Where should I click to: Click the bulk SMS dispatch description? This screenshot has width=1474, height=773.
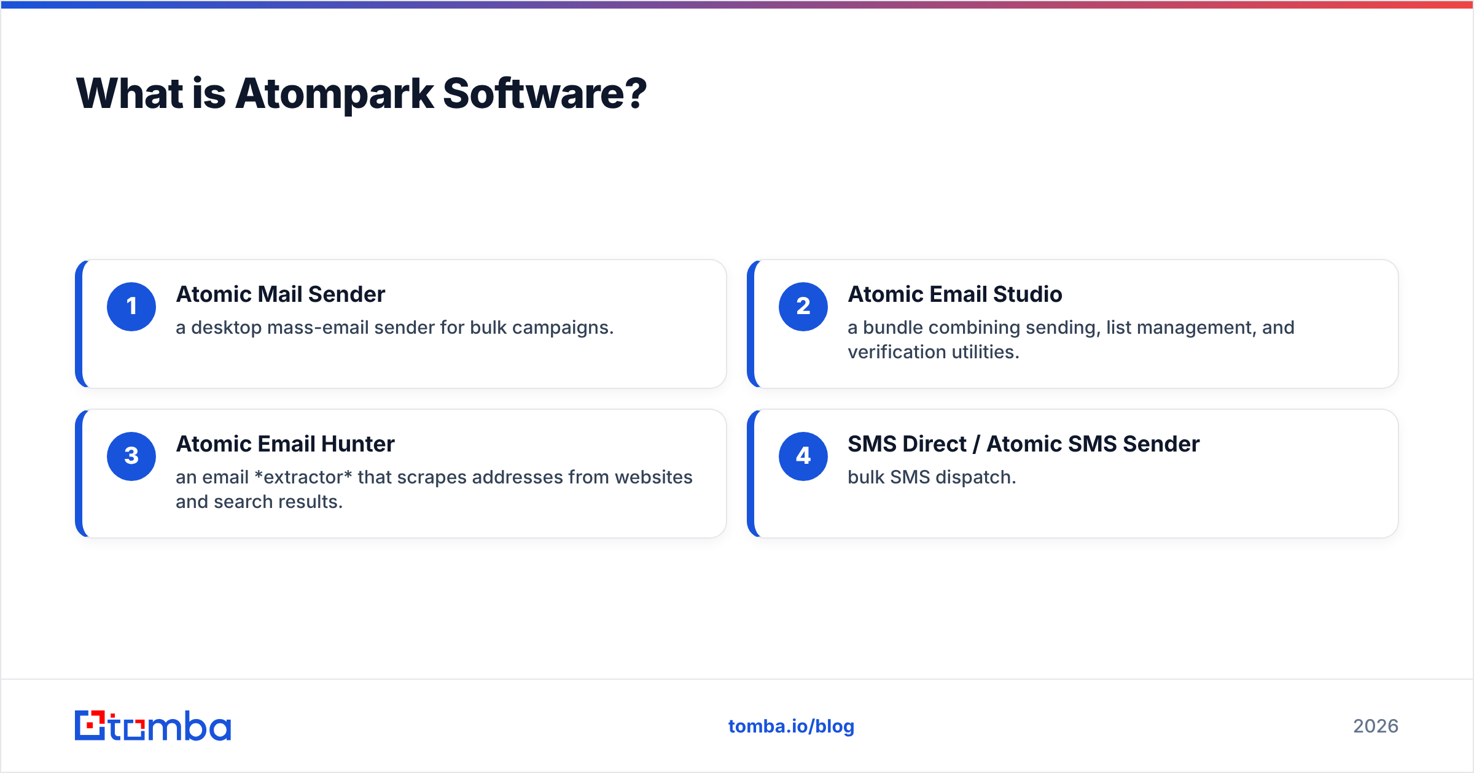pyautogui.click(x=932, y=477)
